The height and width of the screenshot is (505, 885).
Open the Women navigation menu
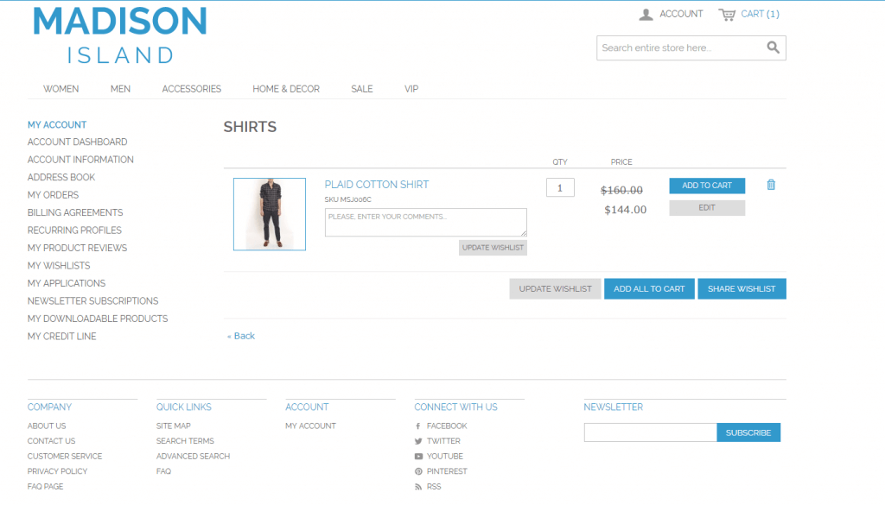click(x=60, y=89)
